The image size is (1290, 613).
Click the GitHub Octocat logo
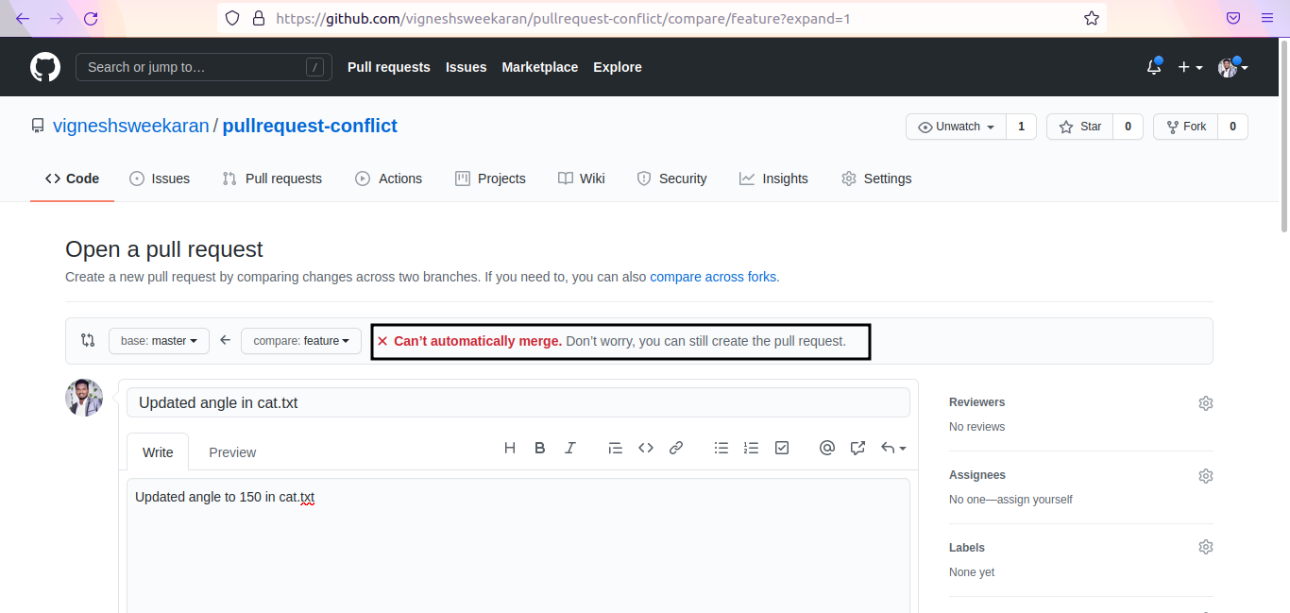coord(45,67)
